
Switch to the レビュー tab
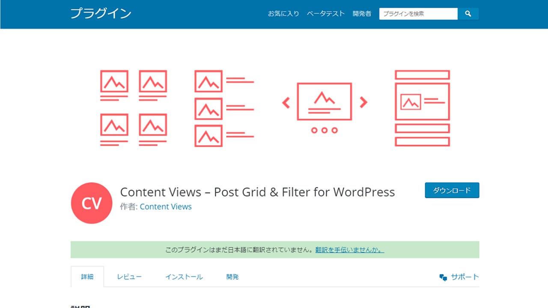point(129,277)
